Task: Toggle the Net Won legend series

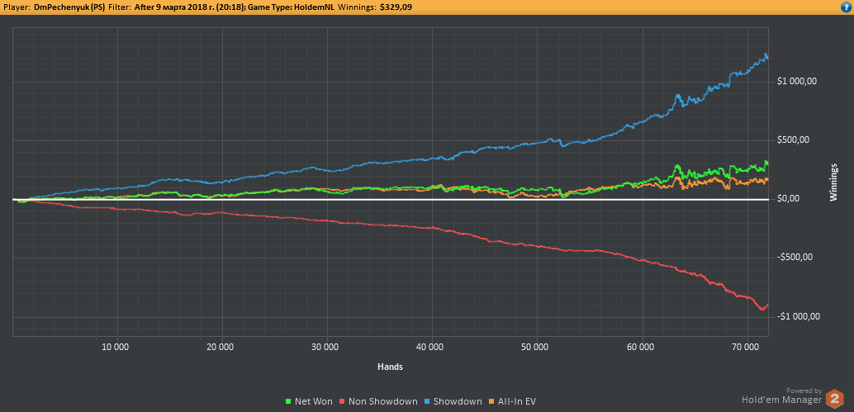Action: coord(308,401)
